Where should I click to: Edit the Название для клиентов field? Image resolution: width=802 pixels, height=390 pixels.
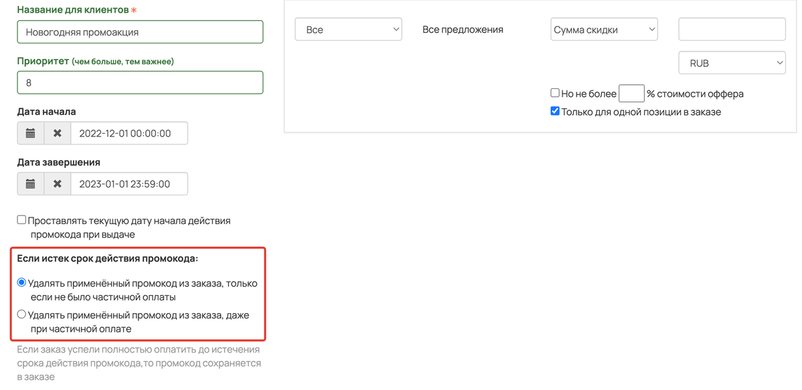coord(140,31)
